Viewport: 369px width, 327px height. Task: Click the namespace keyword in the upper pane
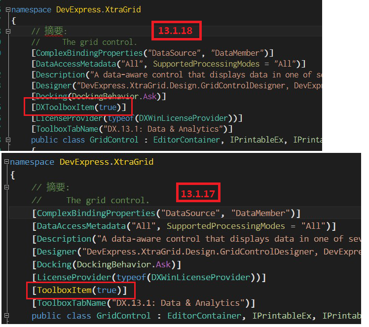(x=31, y=10)
